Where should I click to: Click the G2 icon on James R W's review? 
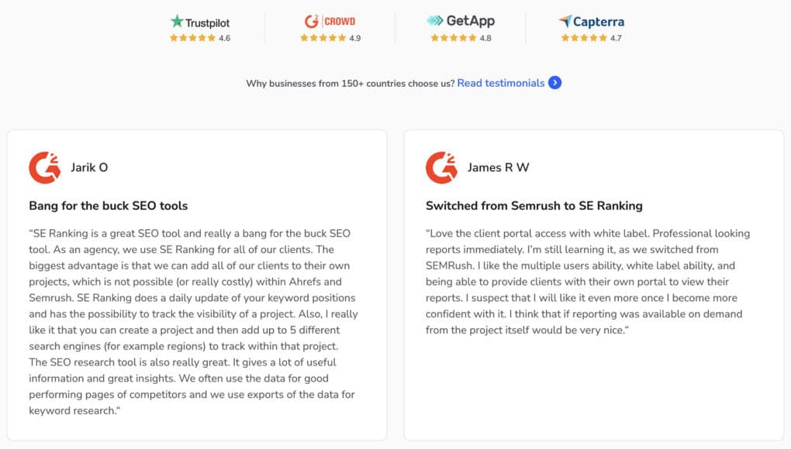click(x=441, y=167)
